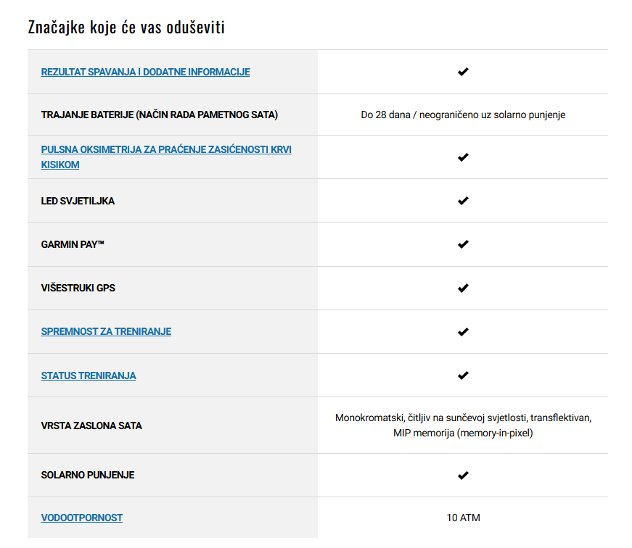Click battery life value Do 28 dana
This screenshot has width=632, height=548.
463,115
